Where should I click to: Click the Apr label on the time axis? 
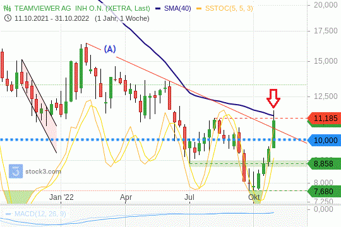coord(126,197)
